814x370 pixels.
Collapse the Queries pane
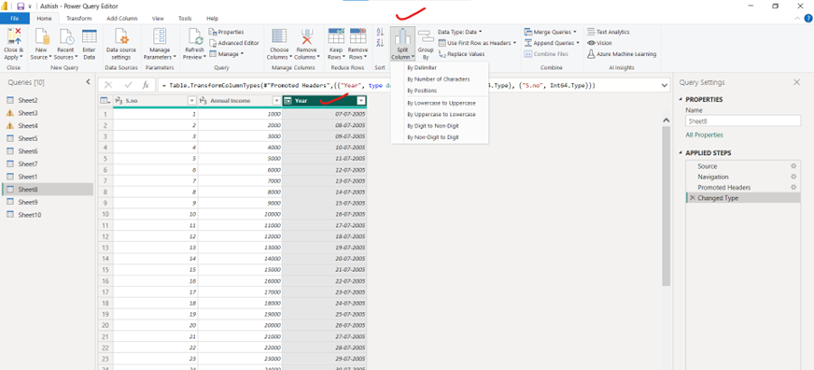point(88,81)
